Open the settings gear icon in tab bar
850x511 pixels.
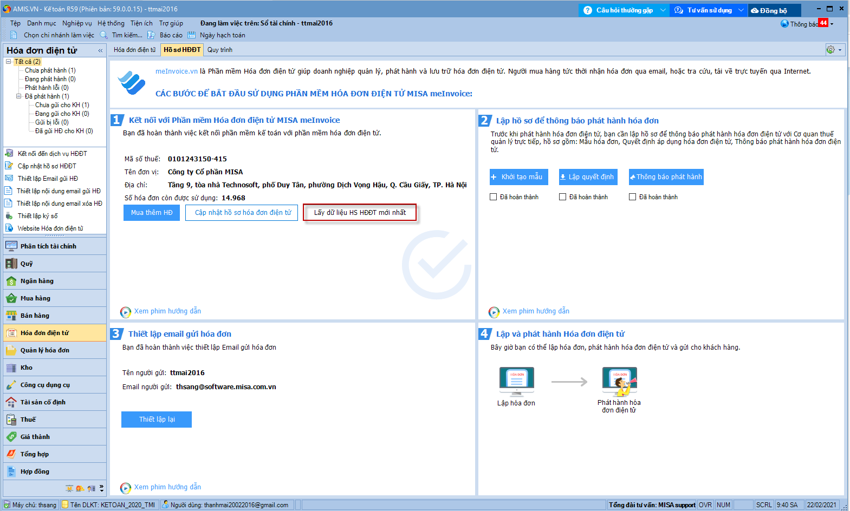pos(830,50)
